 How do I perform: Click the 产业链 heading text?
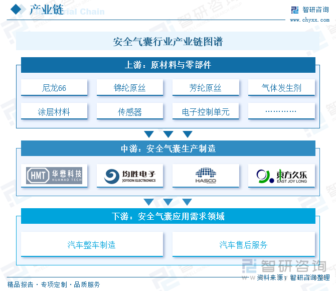pyautogui.click(x=47, y=10)
